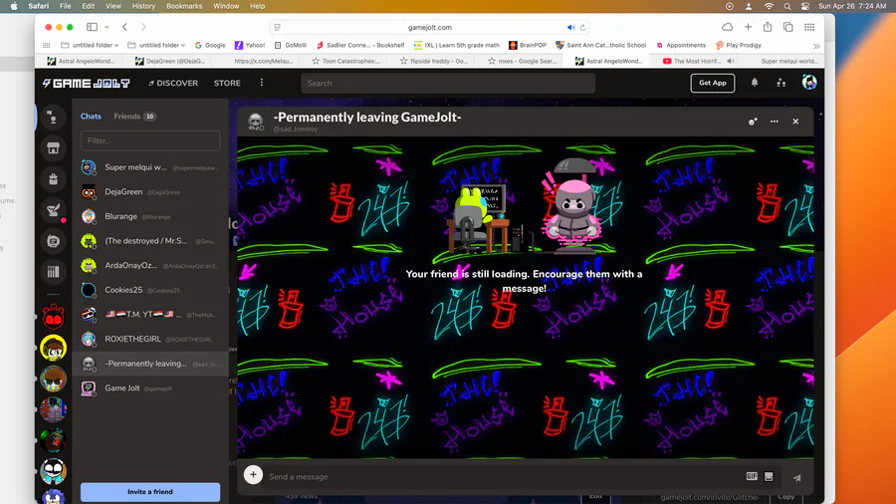Switch to the Chats tab
This screenshot has height=504, width=896.
91,116
